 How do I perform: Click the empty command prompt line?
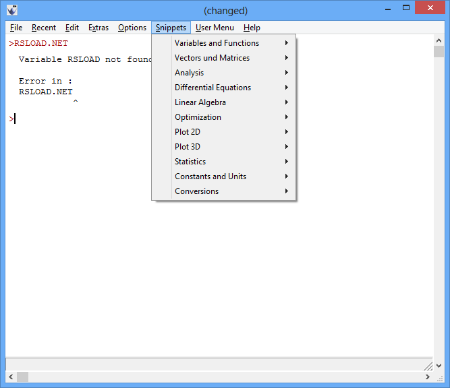(12, 119)
